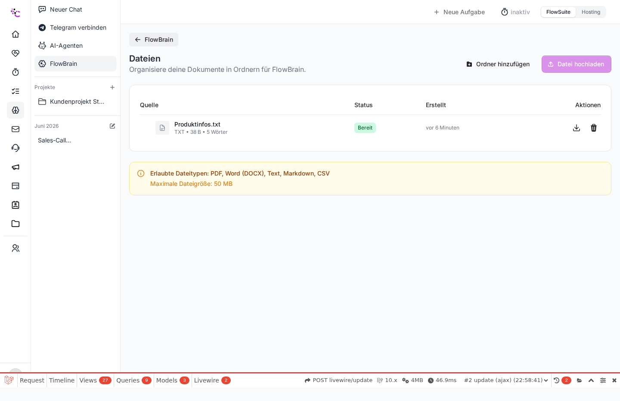620x401 pixels.
Task: Click the handshake icon in left rail
Action: coord(15,53)
